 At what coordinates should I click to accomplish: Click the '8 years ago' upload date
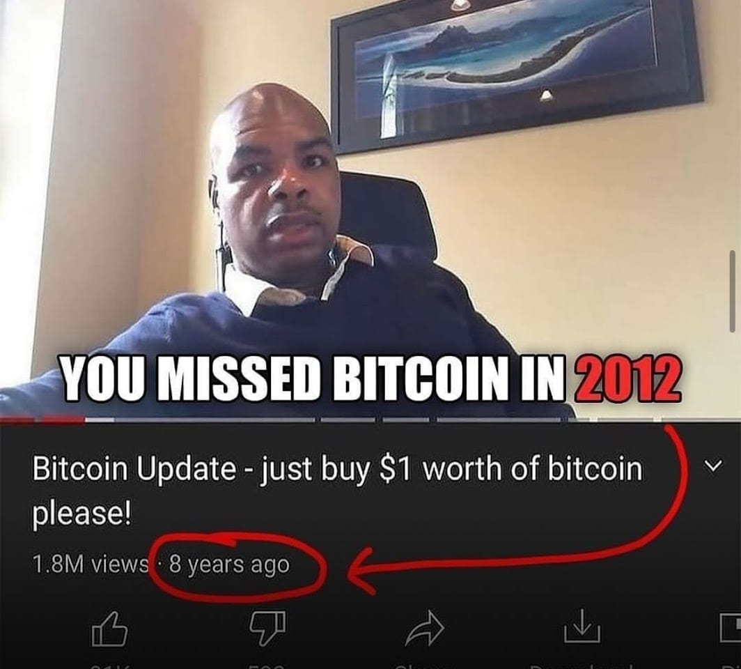pyautogui.click(x=229, y=564)
